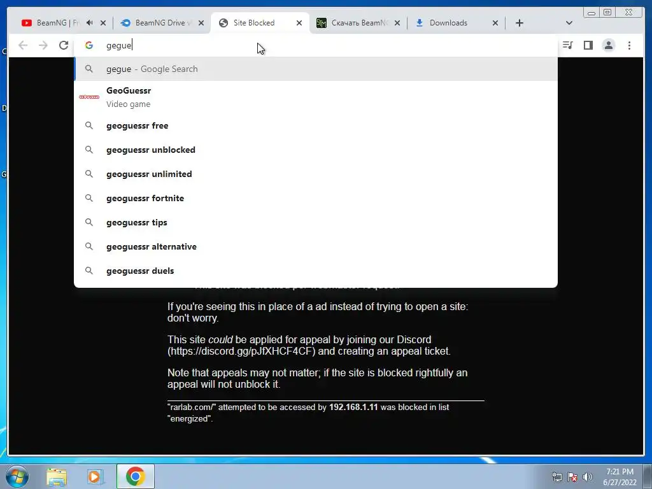Click the 192.168.1.11 IP address text
This screenshot has height=489, width=652.
[x=353, y=407]
